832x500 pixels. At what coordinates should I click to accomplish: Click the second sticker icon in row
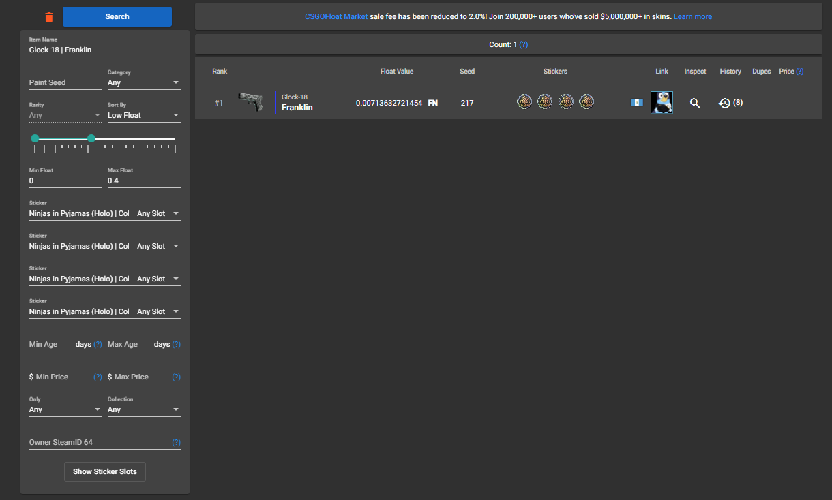544,102
